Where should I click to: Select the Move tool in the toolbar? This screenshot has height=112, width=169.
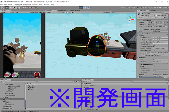point(6,8)
